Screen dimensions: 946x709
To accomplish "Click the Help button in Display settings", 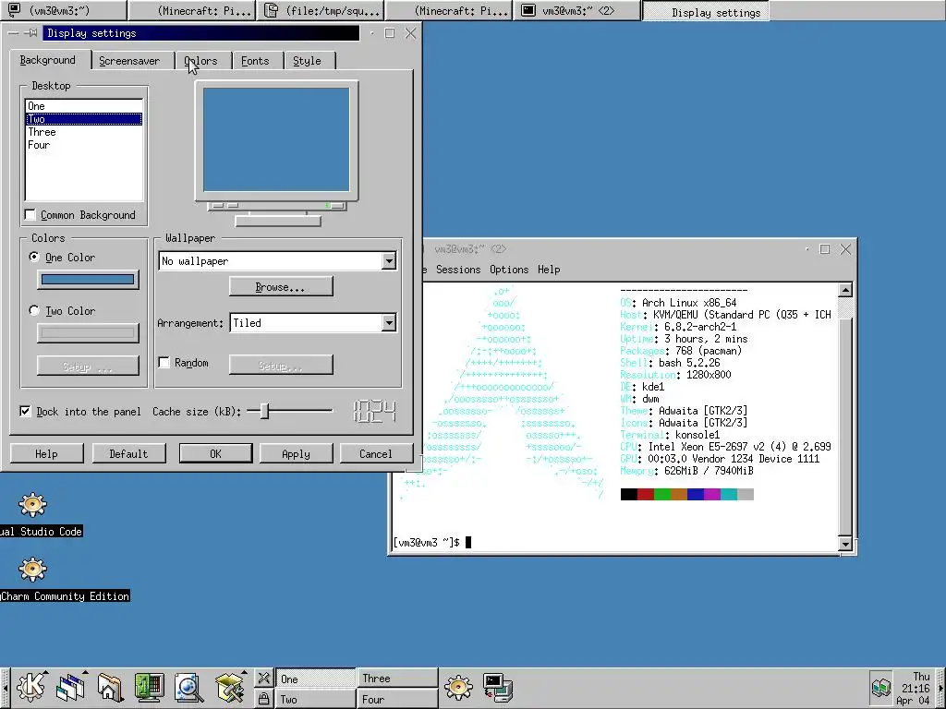I will tap(46, 453).
